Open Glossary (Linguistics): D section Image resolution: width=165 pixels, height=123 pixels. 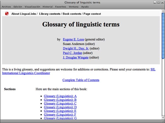coord(60,107)
